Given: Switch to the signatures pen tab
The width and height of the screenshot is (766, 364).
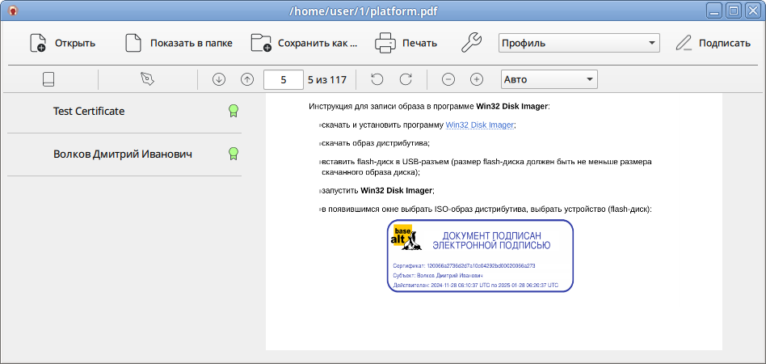Looking at the screenshot, I should tap(147, 79).
